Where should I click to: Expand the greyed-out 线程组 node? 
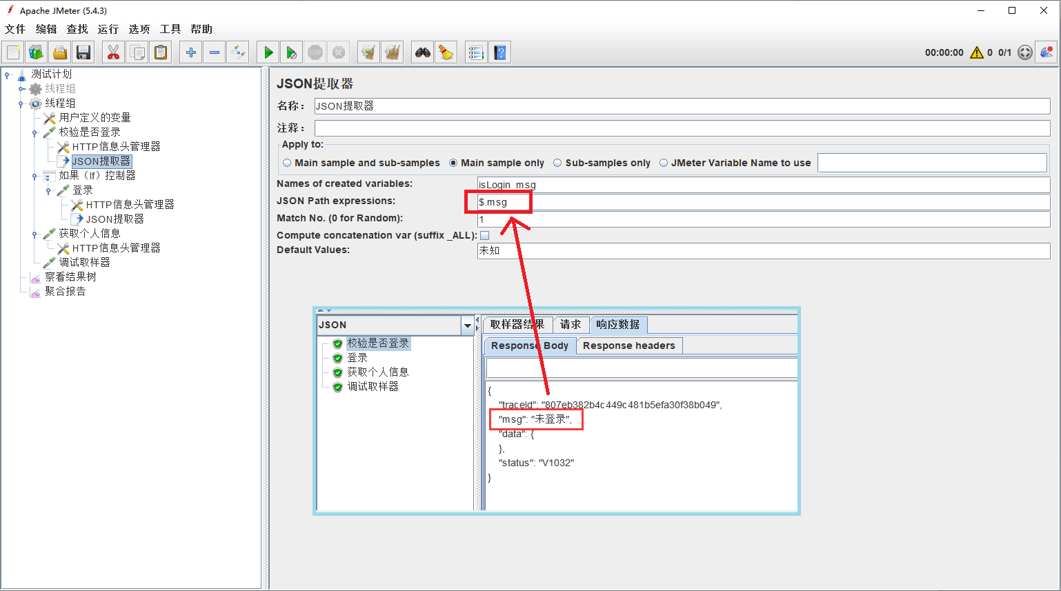pyautogui.click(x=21, y=89)
